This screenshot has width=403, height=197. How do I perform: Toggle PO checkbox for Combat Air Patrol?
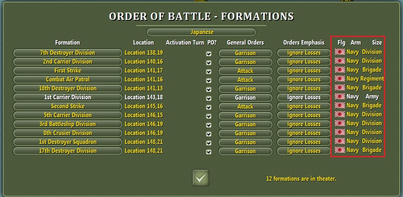point(209,80)
